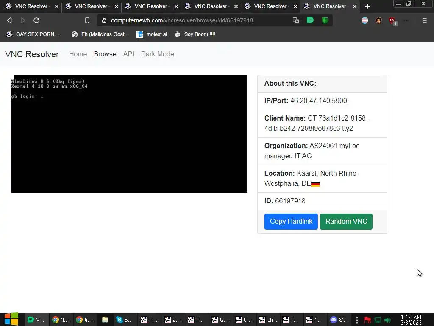The width and height of the screenshot is (434, 326).
Task: Toggle Dark Mode in the navbar
Action: [158, 54]
